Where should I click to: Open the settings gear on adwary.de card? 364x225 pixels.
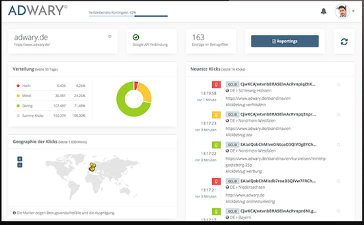(x=110, y=36)
